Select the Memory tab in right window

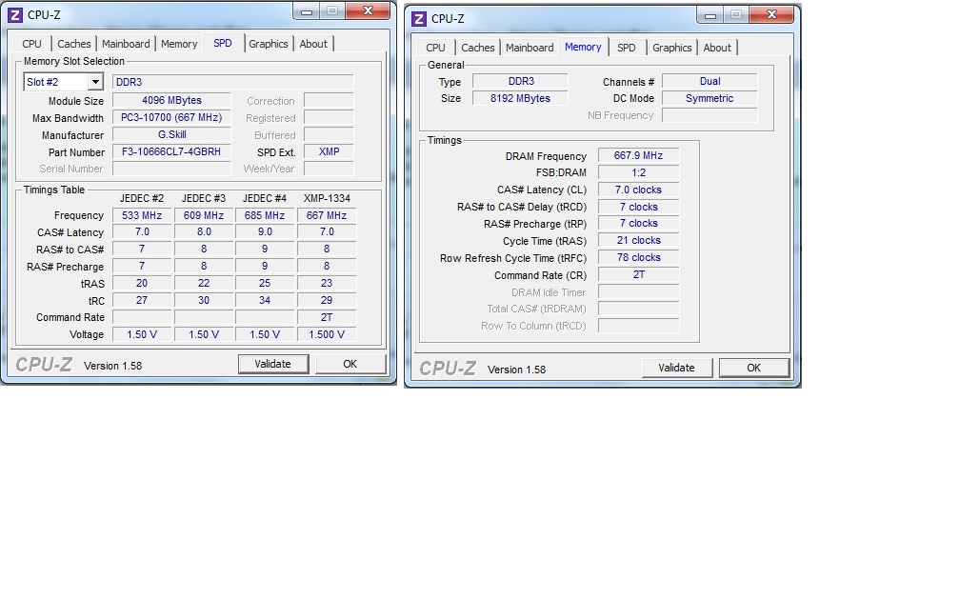click(x=583, y=47)
